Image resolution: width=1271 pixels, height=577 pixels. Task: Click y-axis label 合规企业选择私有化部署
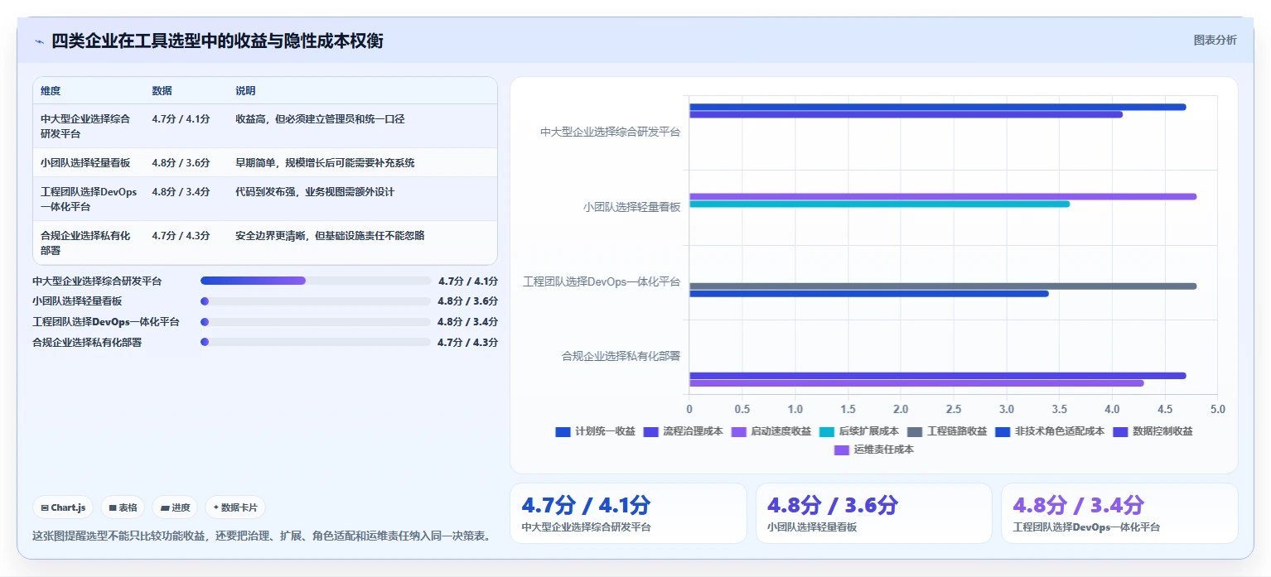621,357
